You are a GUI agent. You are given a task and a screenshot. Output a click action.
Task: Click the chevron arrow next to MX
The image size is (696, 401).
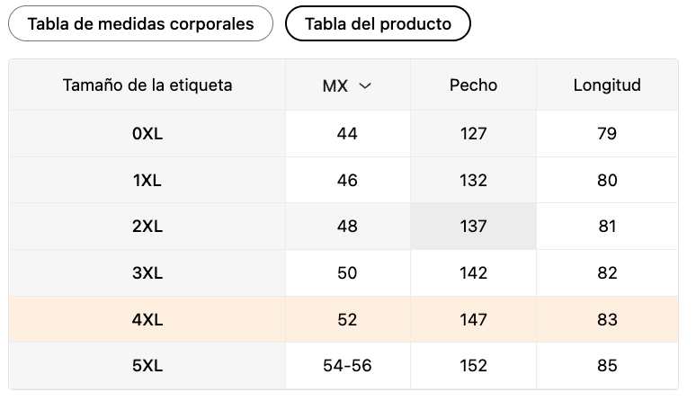[365, 85]
